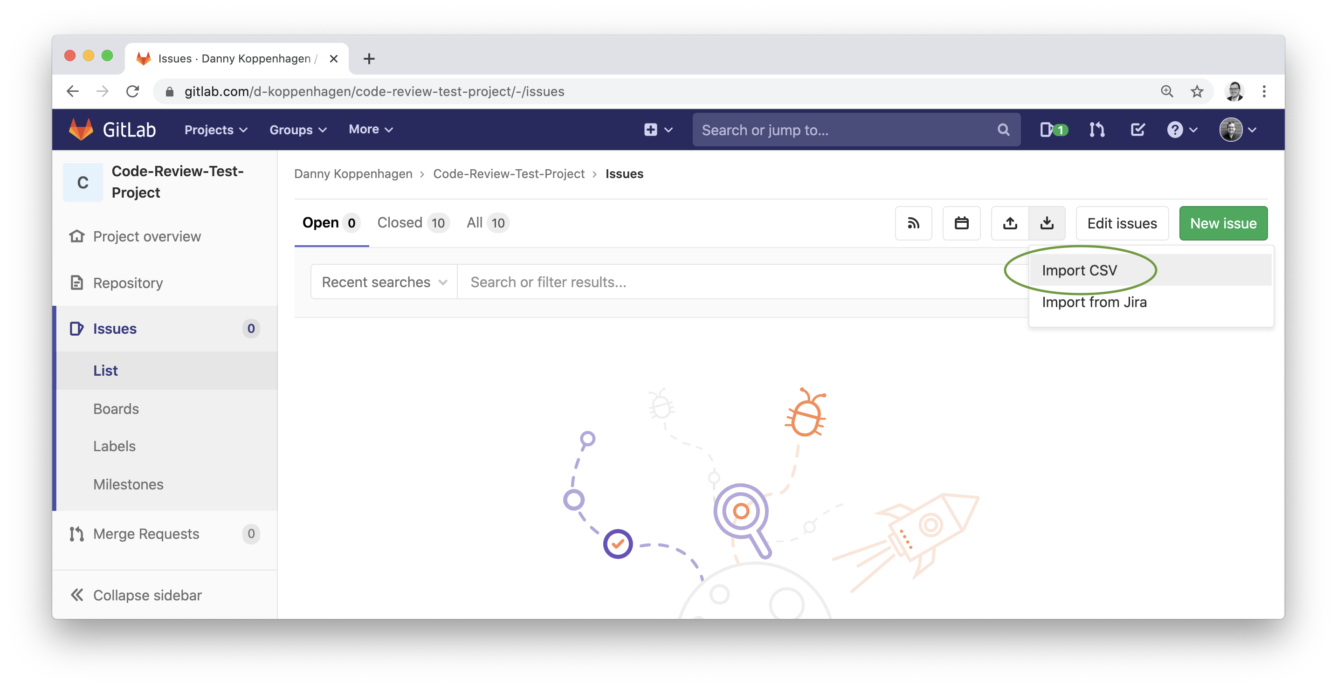Click the upload/export icon
Image resolution: width=1337 pixels, height=688 pixels.
coord(1010,223)
